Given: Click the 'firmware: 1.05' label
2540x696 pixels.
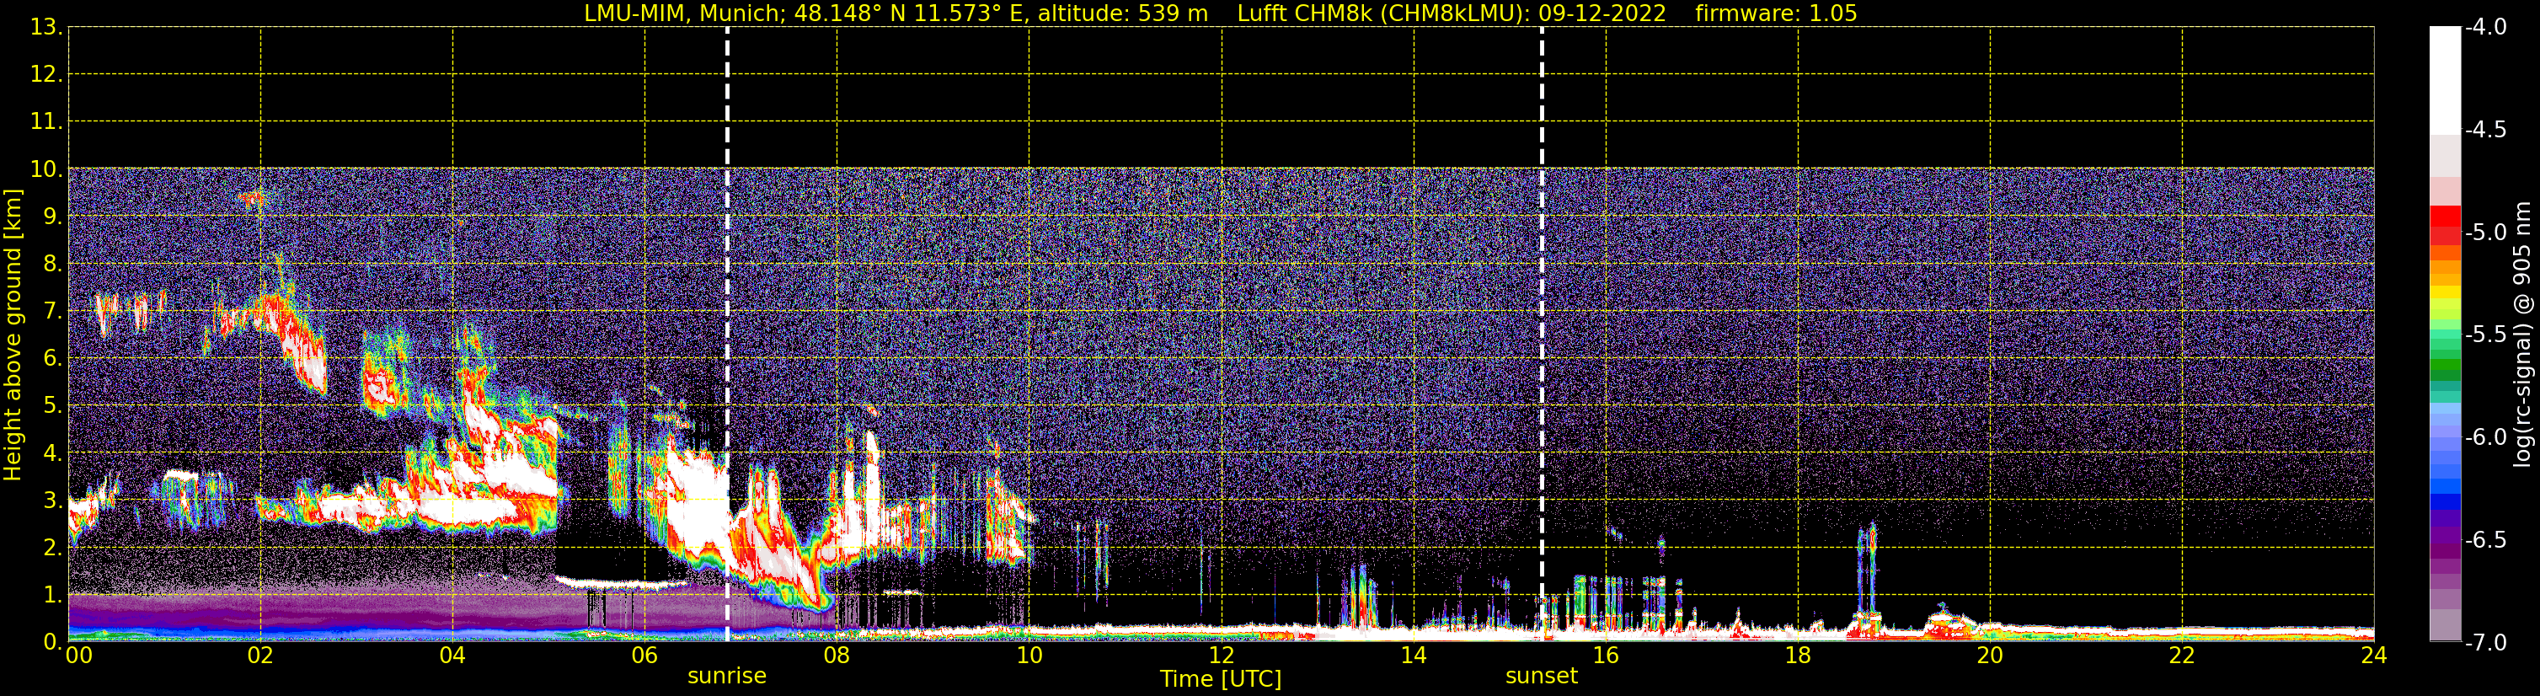Looking at the screenshot, I should click(x=1776, y=13).
